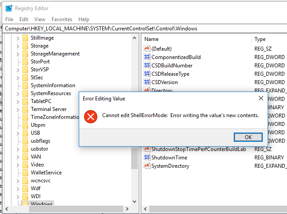Click the tree pane vertical scrollbar thumb
287x214 pixels.
[135, 159]
